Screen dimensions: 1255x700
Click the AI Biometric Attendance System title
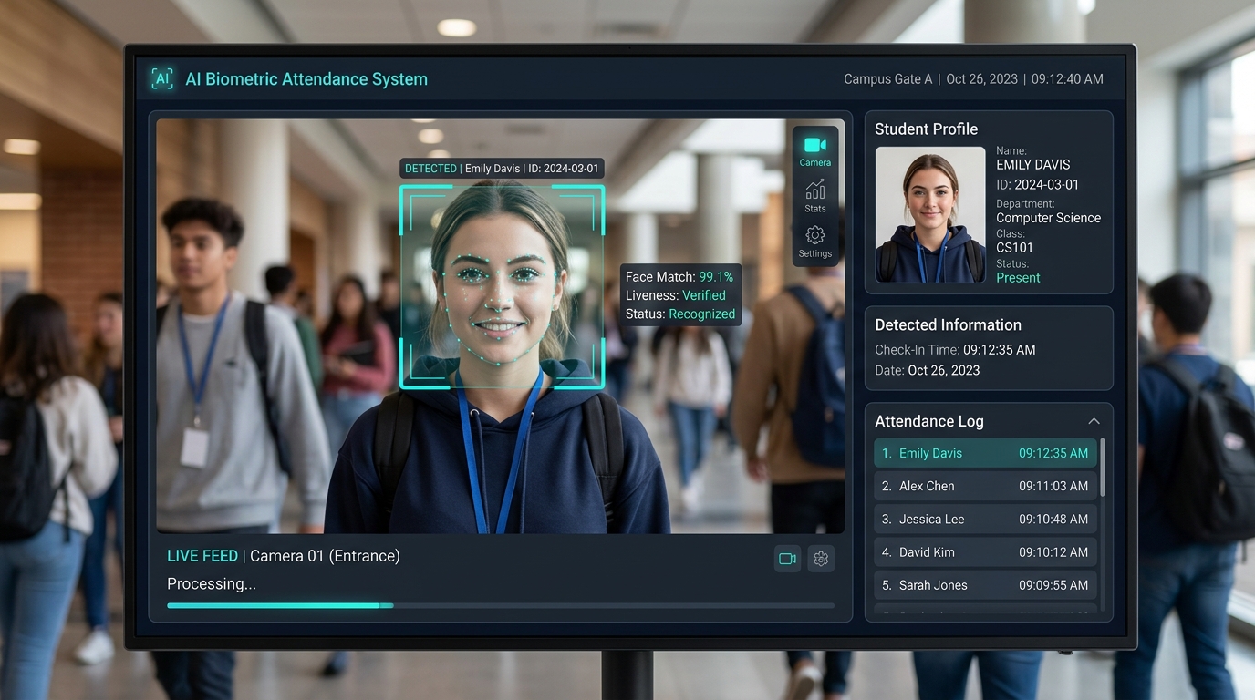click(306, 79)
